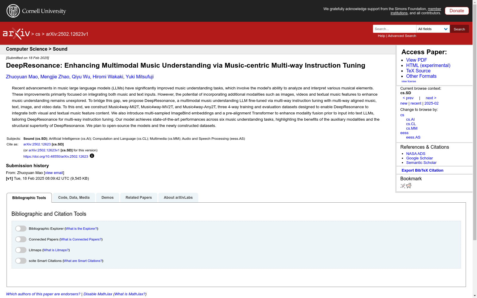The image size is (477, 298).
Task: Click inside the search input field
Action: (394, 29)
